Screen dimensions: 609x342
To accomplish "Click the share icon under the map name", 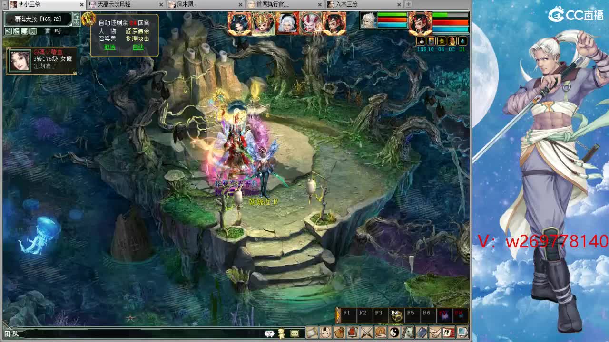I will click(x=8, y=31).
